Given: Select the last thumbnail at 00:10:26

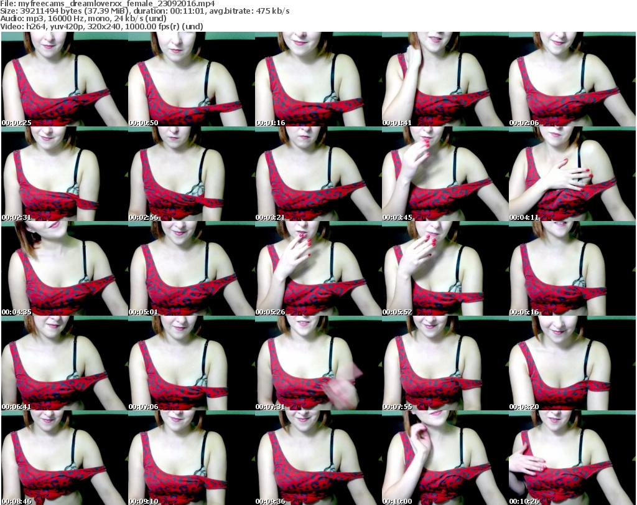Looking at the screenshot, I should click(572, 458).
